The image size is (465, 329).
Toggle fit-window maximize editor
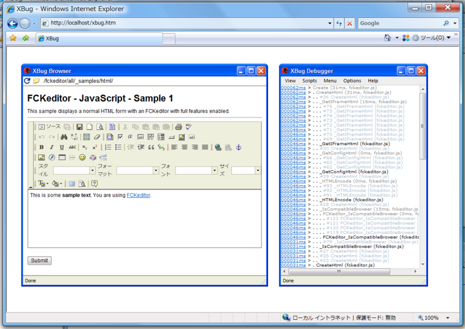(x=71, y=184)
